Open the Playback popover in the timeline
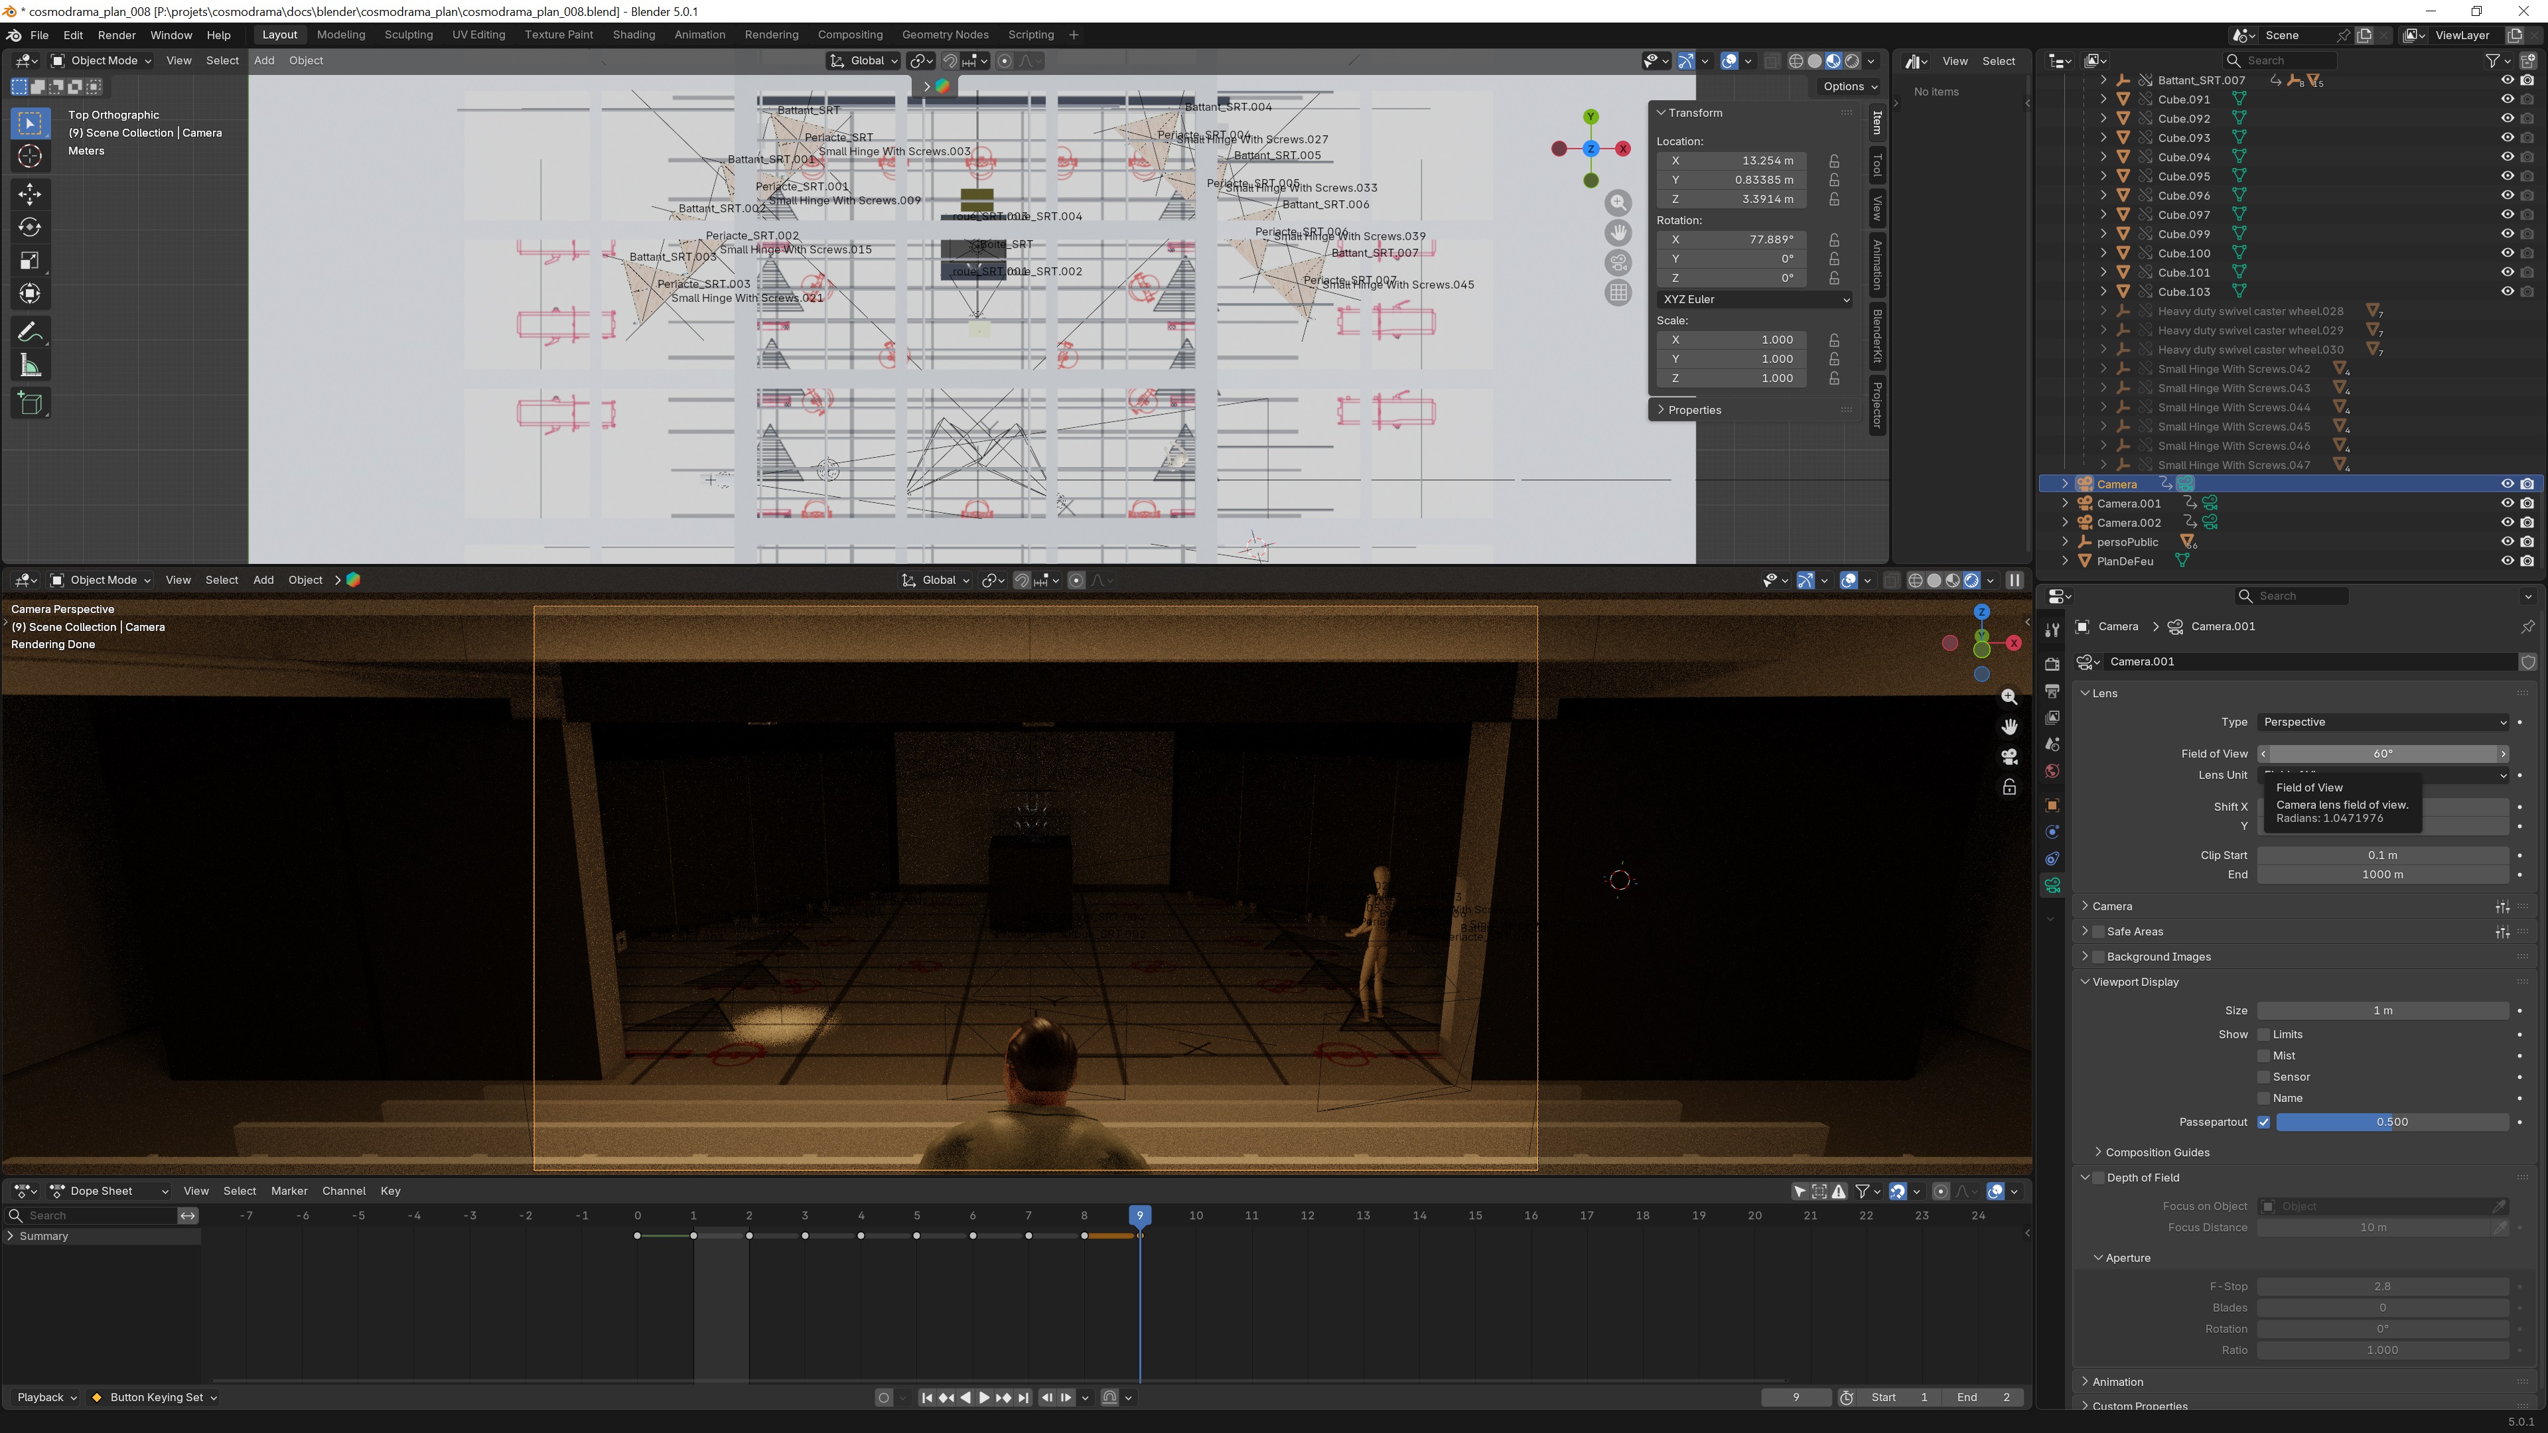 pos(46,1397)
